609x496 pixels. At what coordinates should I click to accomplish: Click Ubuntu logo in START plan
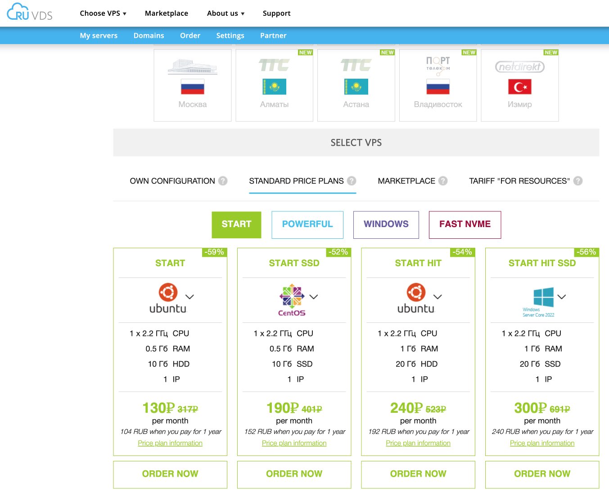pyautogui.click(x=168, y=298)
